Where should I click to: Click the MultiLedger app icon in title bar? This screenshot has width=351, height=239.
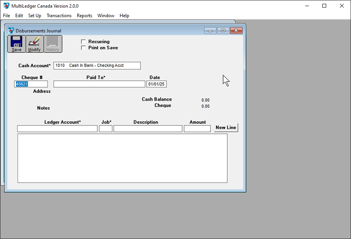pos(6,6)
